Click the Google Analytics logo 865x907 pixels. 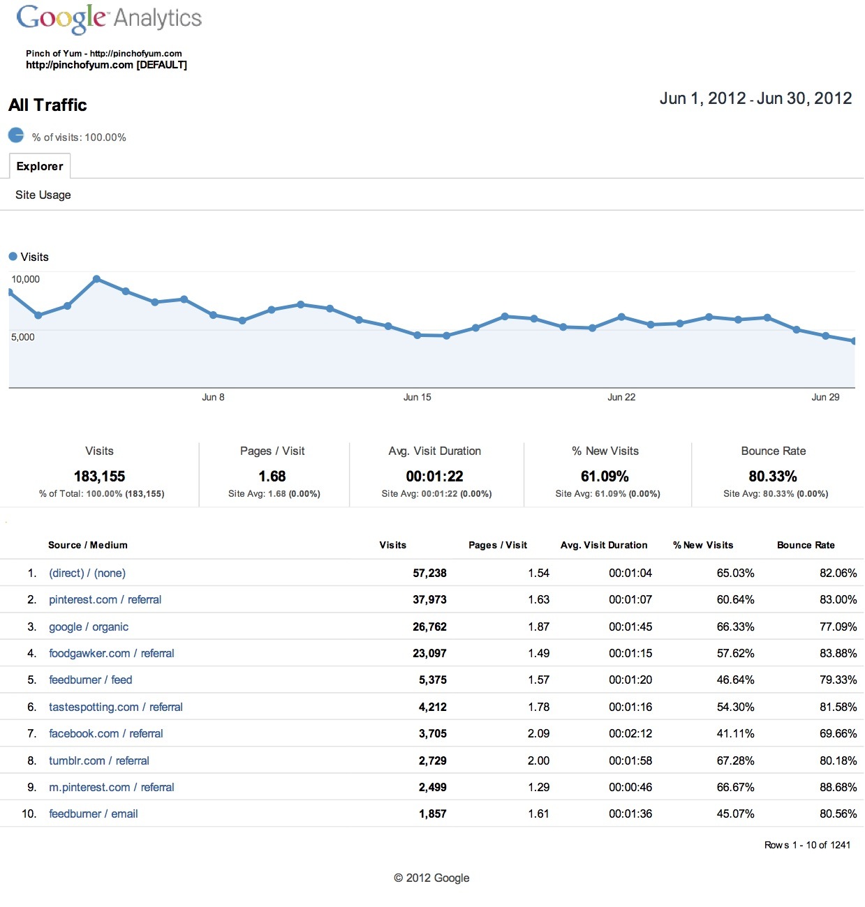click(x=109, y=18)
